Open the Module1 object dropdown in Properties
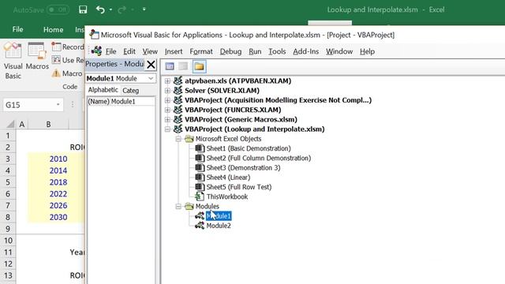 tap(151, 78)
